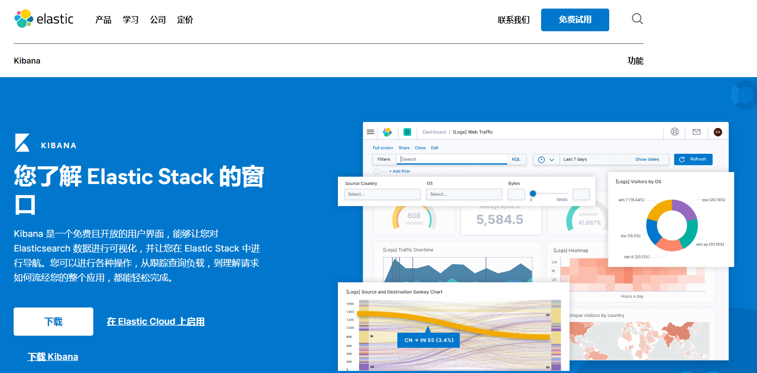Viewport: 757px width, 373px height.
Task: Click the refresh arrow icon in the Refresh button
Action: pos(682,159)
